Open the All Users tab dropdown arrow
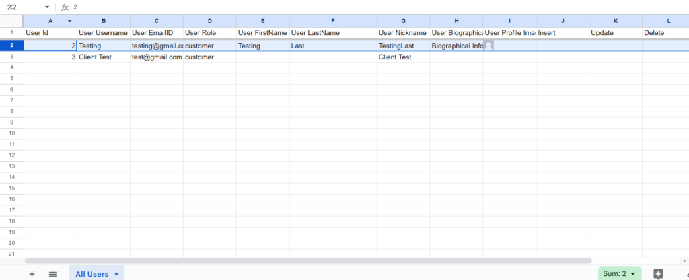The height and width of the screenshot is (280, 689). pos(116,275)
